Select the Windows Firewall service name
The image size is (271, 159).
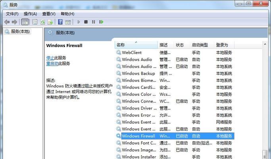click(138, 136)
